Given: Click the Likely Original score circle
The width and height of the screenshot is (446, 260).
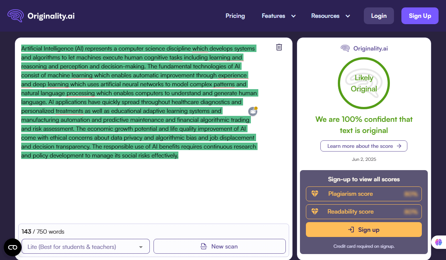Looking at the screenshot, I should [x=364, y=83].
